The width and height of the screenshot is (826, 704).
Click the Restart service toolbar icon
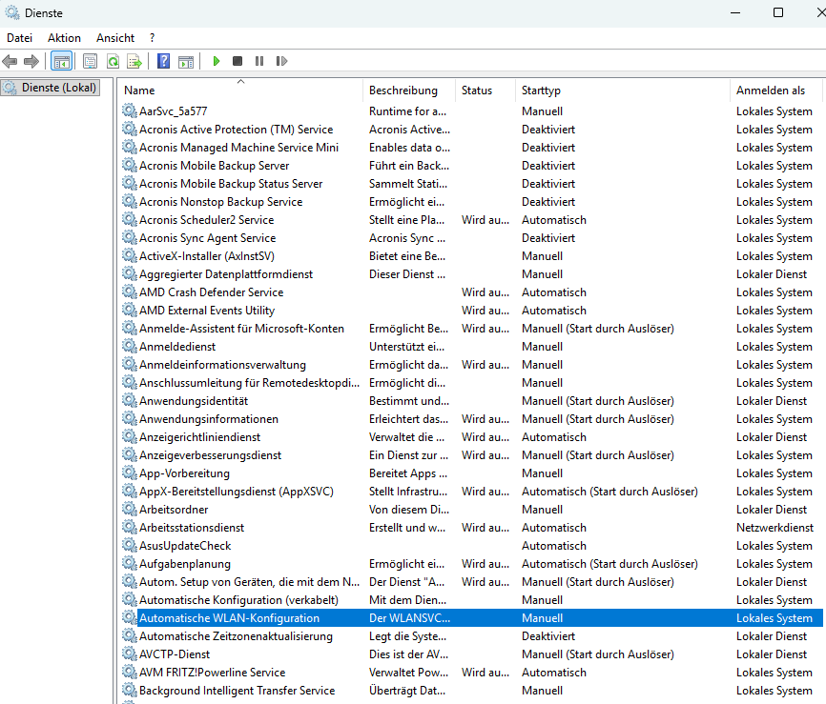pos(281,61)
